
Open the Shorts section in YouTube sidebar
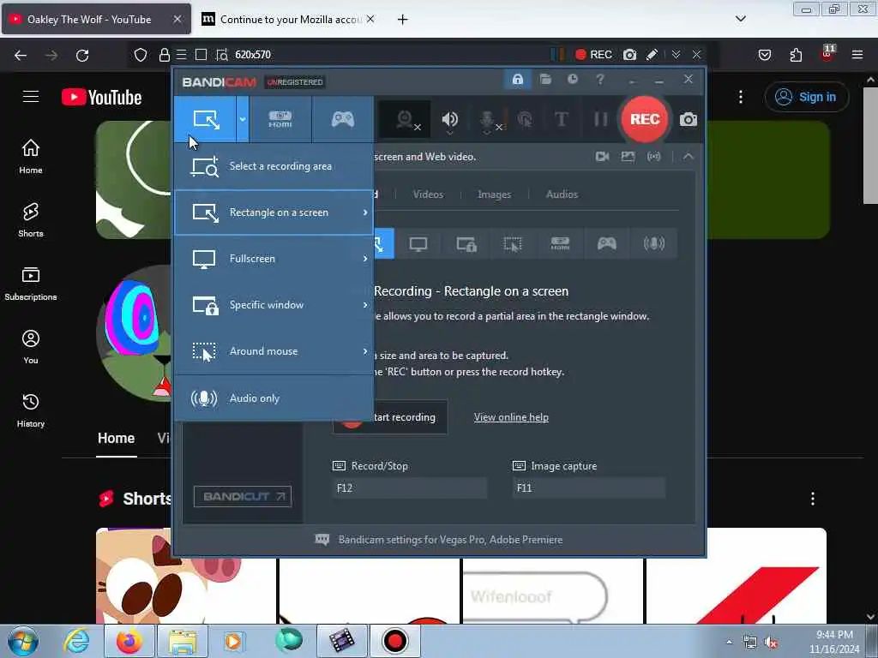click(31, 220)
